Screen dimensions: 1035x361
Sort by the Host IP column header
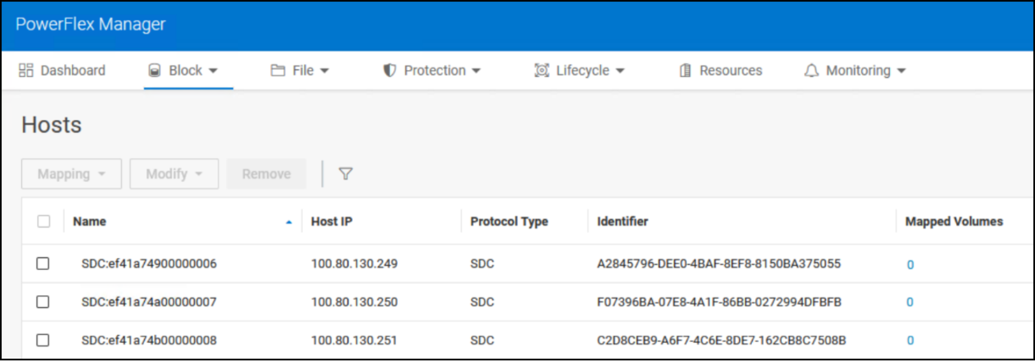pos(332,221)
